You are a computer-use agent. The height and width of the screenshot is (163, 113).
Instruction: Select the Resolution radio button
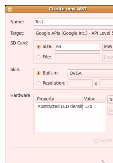click(x=39, y=83)
